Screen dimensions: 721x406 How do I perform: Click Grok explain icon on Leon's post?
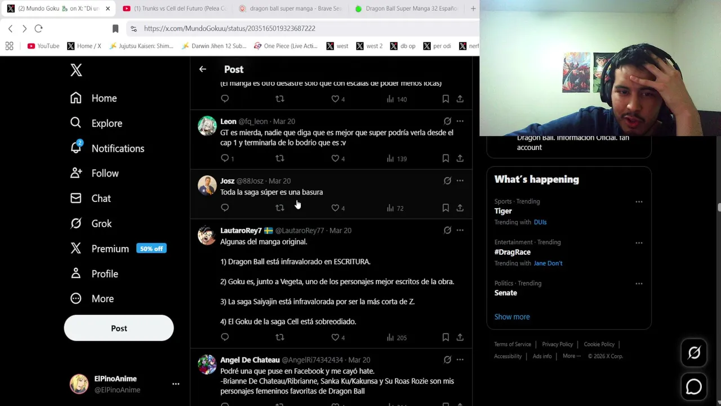coord(447,121)
